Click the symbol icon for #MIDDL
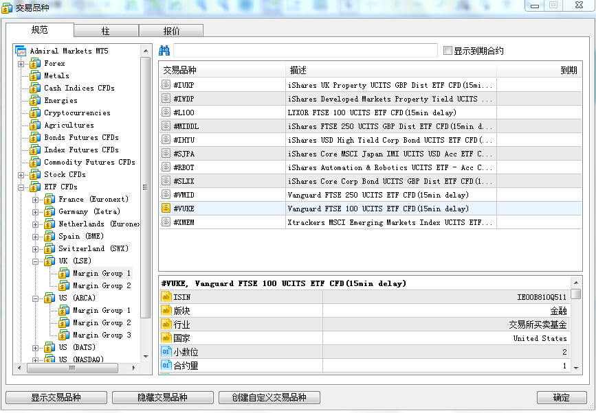The height and width of the screenshot is (413, 596). [166, 126]
